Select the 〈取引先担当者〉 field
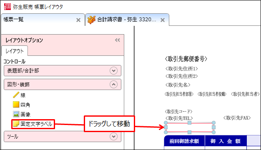Viewport: 261px width, 150px height. tap(245, 94)
